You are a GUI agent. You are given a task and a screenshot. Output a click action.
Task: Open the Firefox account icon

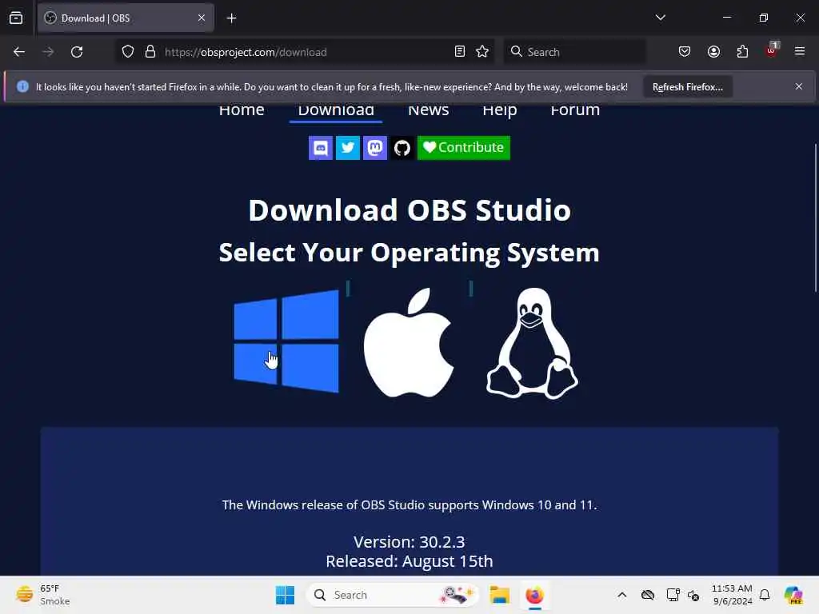point(713,52)
